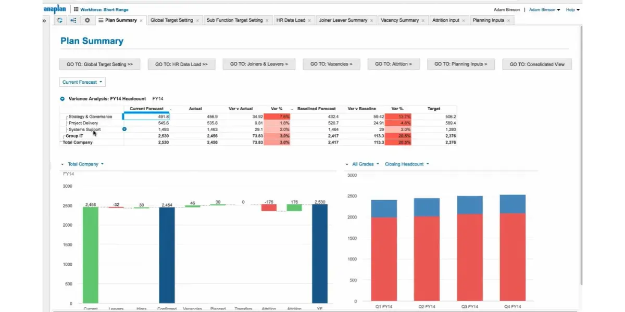The width and height of the screenshot is (625, 312).
Task: Click the red Attrition -176 bar
Action: click(269, 207)
